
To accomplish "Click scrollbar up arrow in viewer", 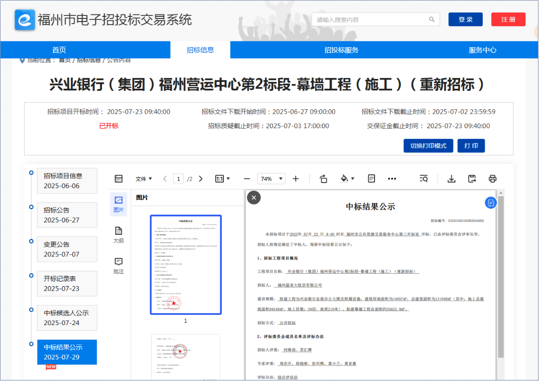I will coord(501,193).
